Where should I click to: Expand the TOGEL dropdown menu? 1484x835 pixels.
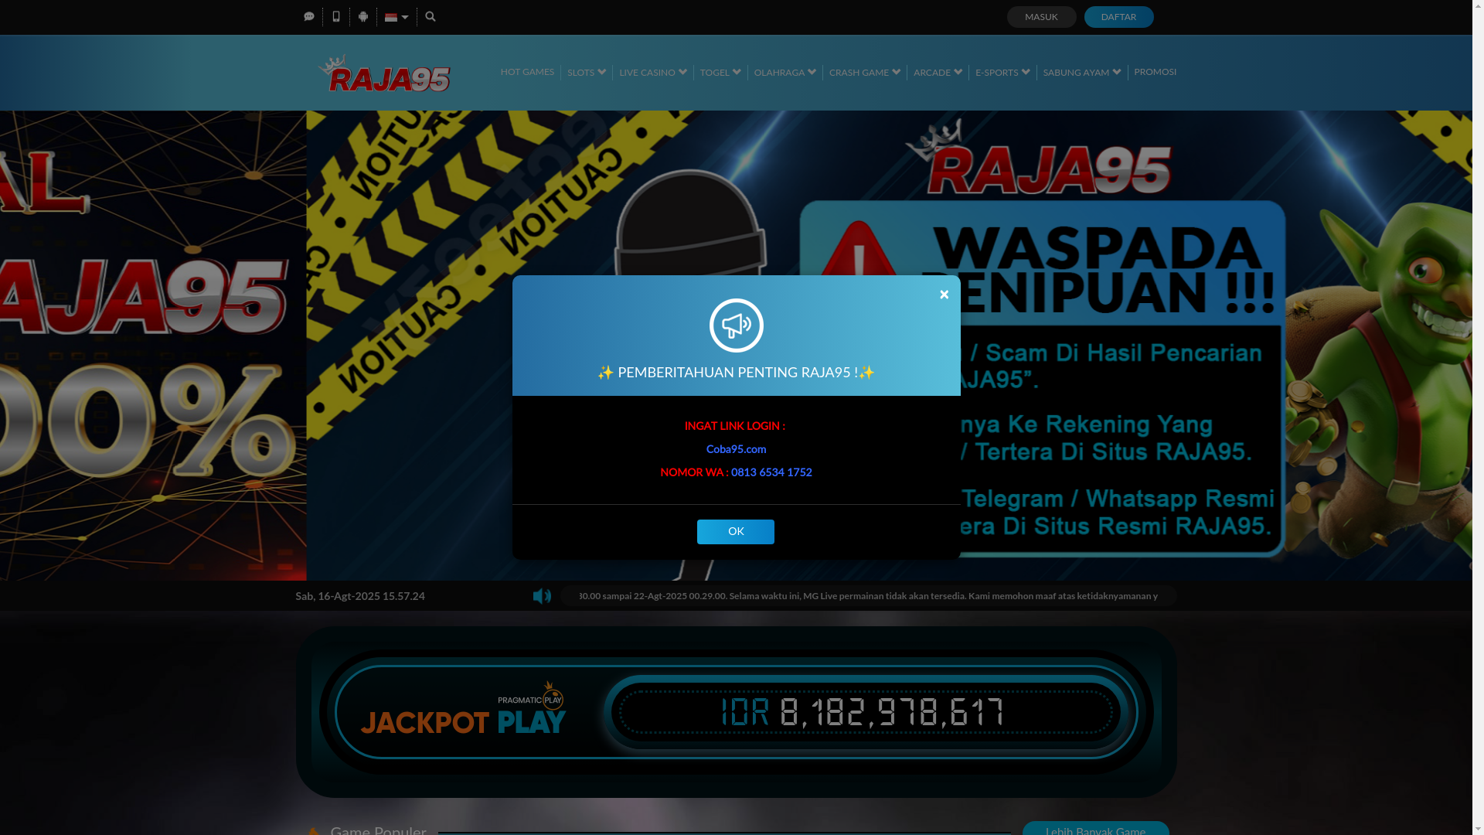tap(720, 72)
